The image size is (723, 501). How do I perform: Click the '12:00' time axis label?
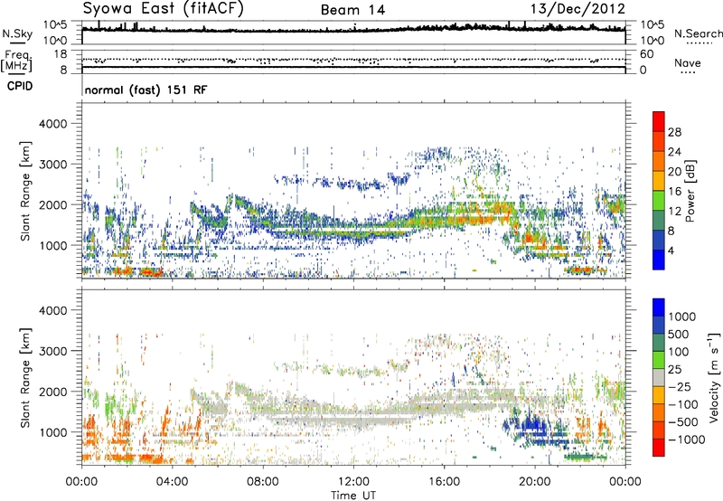(x=353, y=482)
